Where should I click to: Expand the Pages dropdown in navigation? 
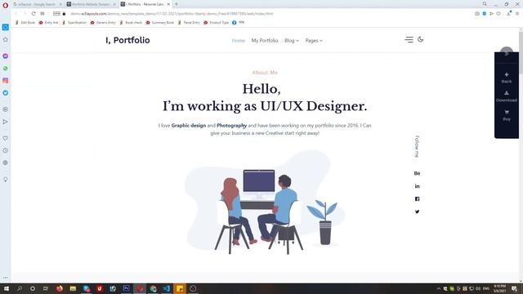click(314, 41)
